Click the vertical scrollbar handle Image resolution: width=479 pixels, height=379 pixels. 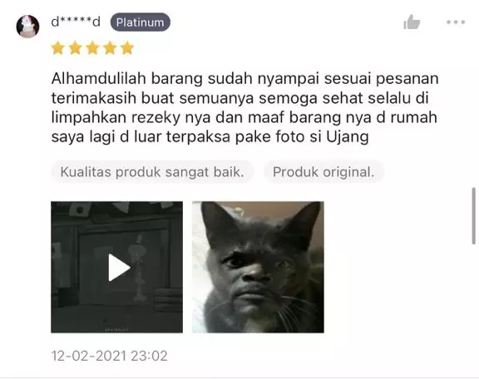click(474, 216)
